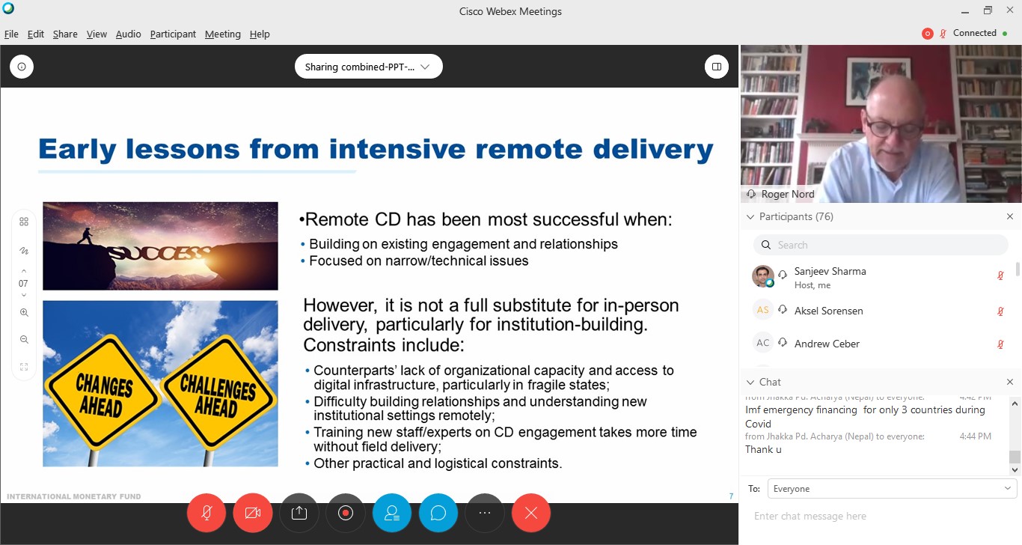Click the chat scrollbar up arrow

[1015, 403]
